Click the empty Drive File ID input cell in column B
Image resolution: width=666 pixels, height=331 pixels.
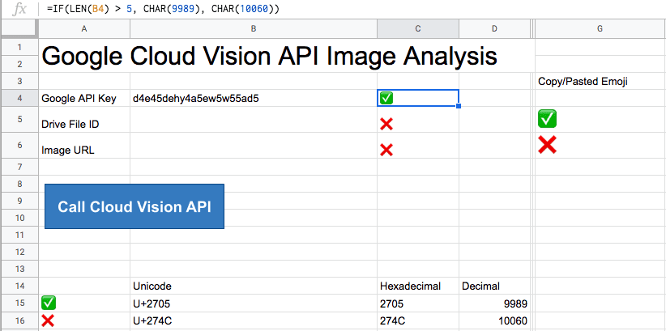254,120
